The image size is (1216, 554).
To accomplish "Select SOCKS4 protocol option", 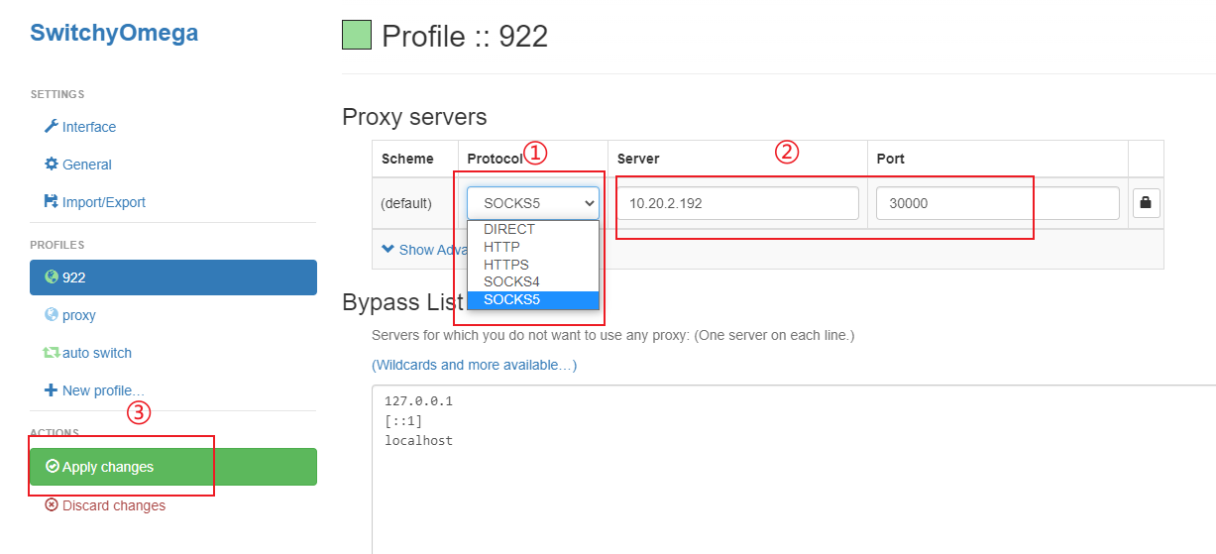I will 511,281.
